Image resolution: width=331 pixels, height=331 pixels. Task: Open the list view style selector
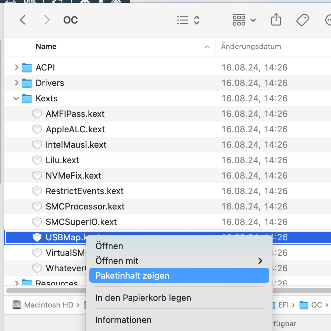[188, 20]
